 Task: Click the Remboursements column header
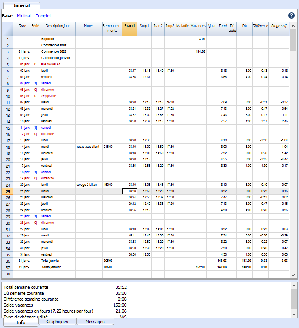tap(112, 29)
